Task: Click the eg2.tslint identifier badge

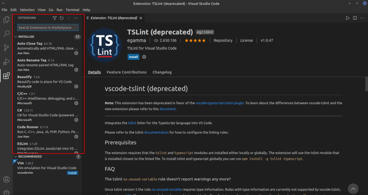Action: tap(205, 32)
